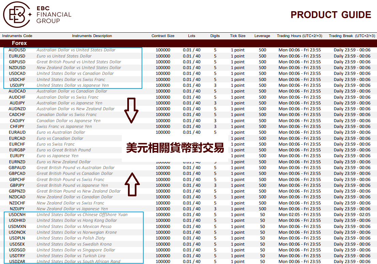Image resolution: width=377 pixels, height=264 pixels.
Task: Click the AUDCAD instrument code
Action: pyautogui.click(x=17, y=91)
